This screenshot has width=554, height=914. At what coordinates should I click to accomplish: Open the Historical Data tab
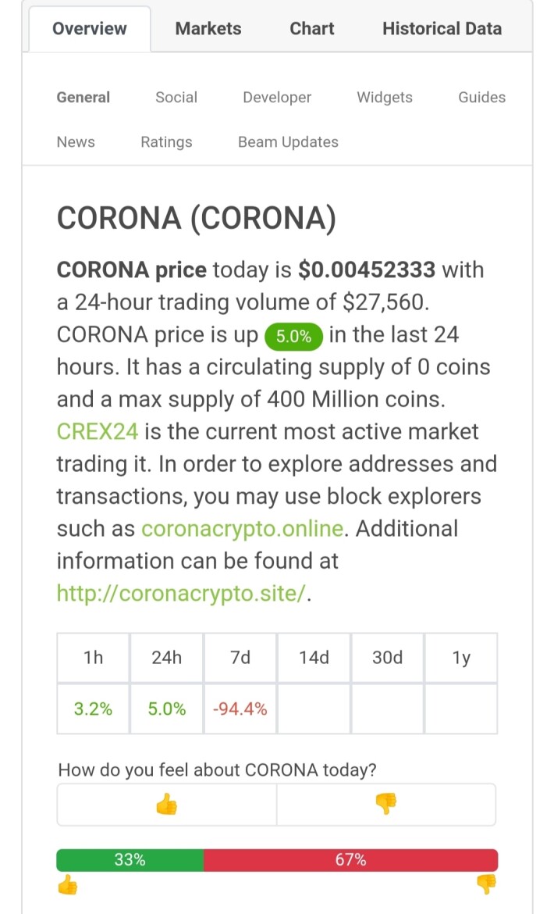(x=442, y=29)
